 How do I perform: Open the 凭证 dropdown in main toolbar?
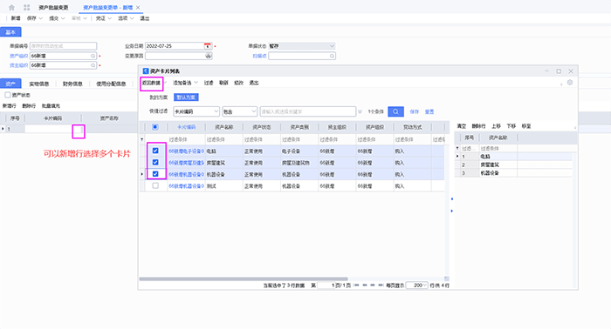[109, 18]
